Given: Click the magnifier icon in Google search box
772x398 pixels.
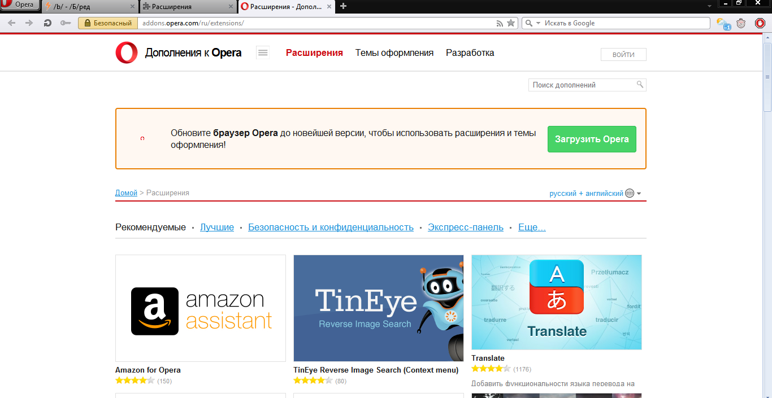Looking at the screenshot, I should coord(529,23).
